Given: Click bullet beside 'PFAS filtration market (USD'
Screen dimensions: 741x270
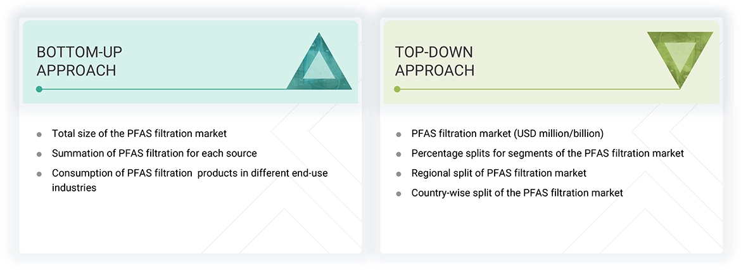Looking at the screenshot, I should pos(398,134).
